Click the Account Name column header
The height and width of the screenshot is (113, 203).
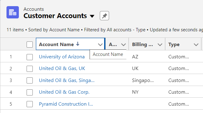point(56,45)
